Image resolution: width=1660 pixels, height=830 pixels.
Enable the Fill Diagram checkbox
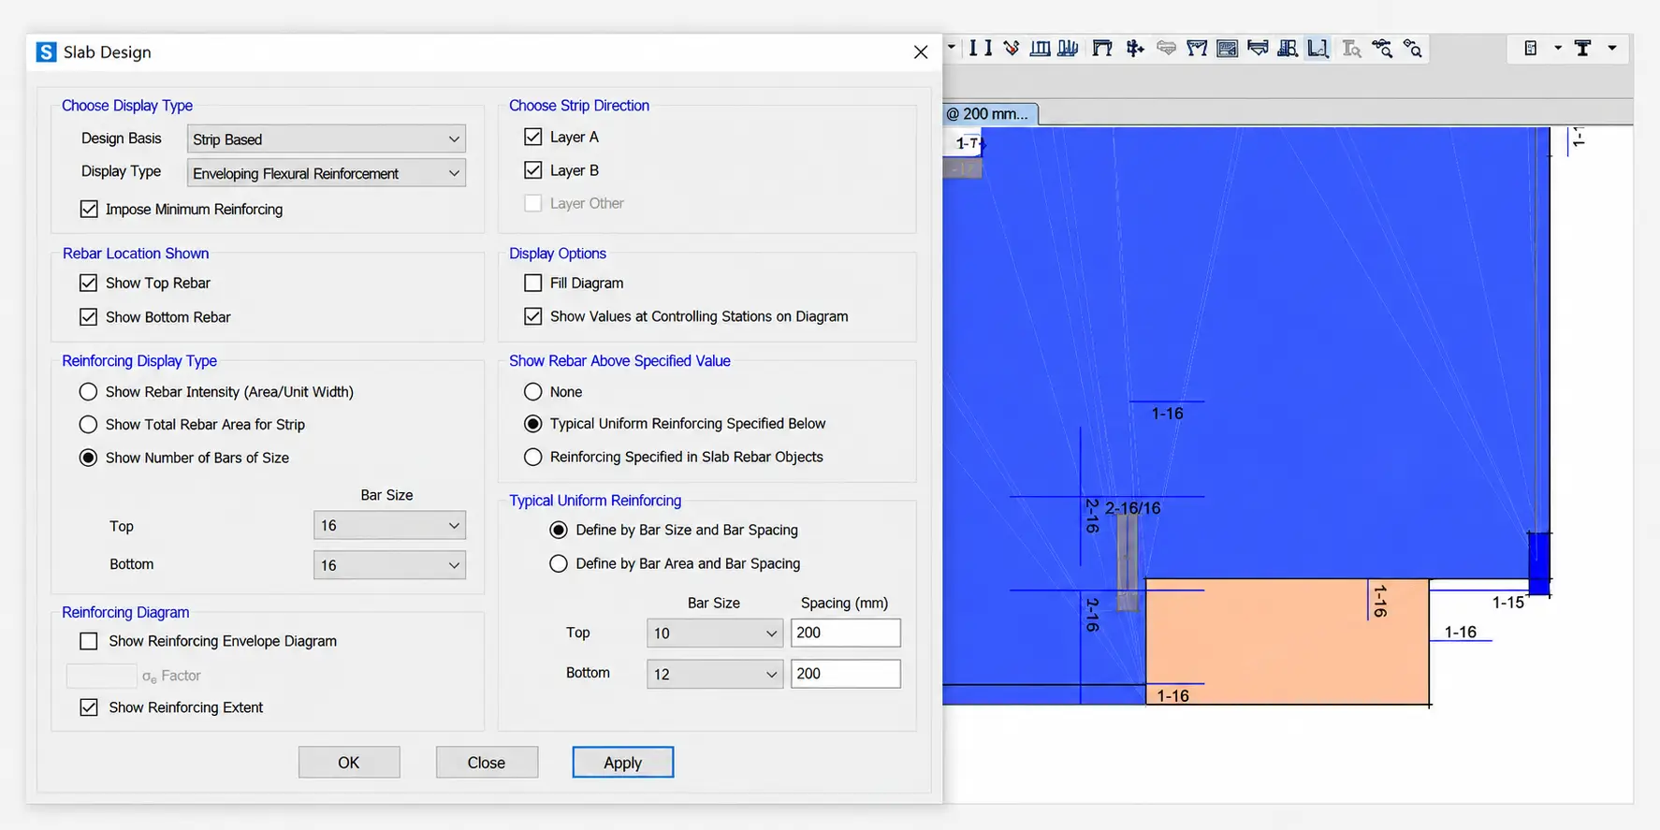(x=533, y=283)
